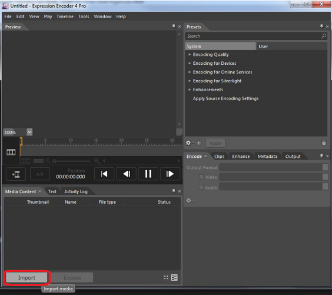This screenshot has height=295, width=332.
Task: Open the Help menu
Action: pos(121,16)
